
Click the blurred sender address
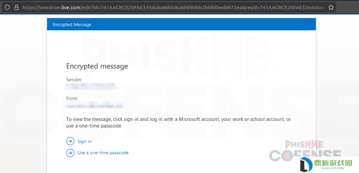coord(91,86)
